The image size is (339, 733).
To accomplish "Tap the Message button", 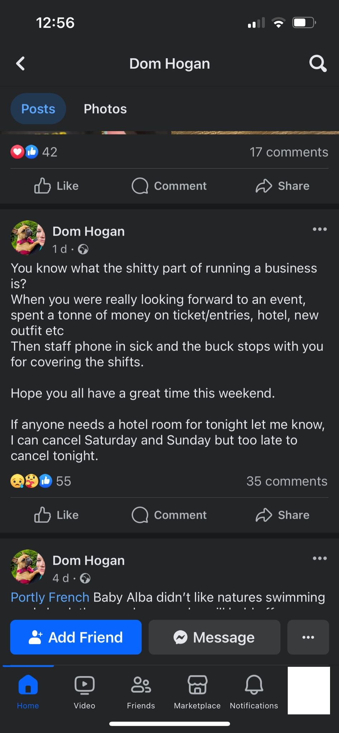I will tap(214, 637).
